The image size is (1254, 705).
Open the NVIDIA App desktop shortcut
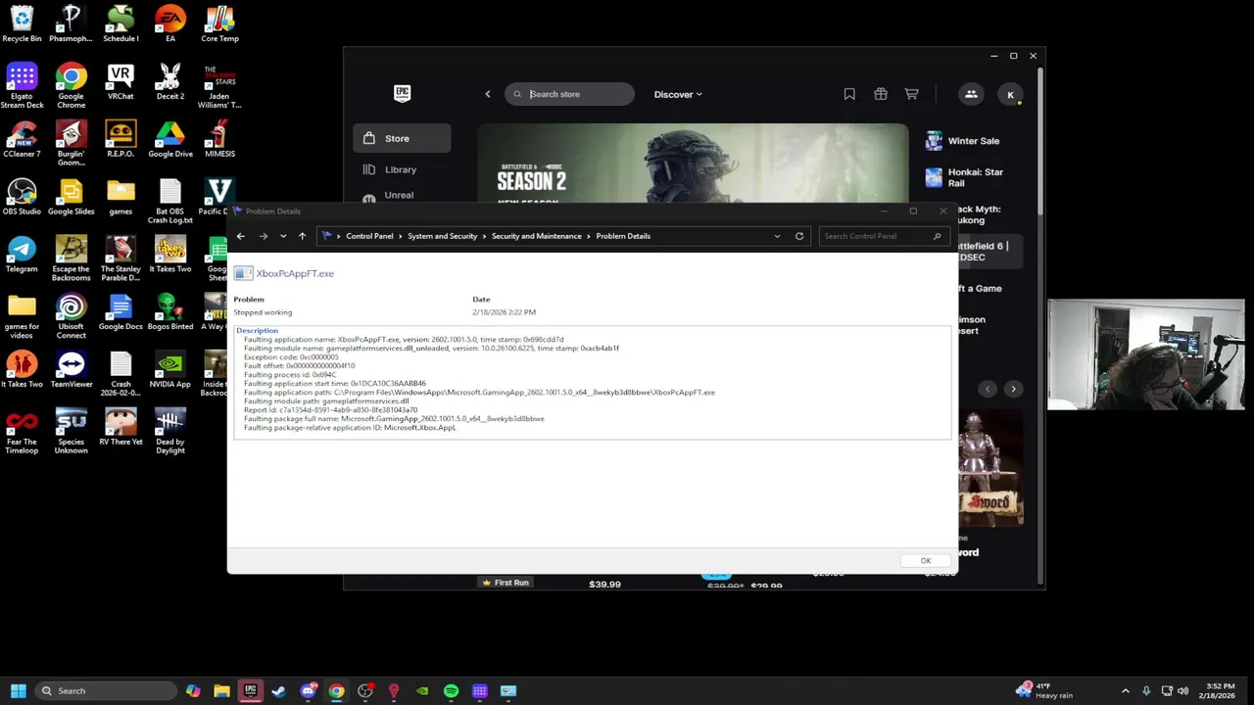[169, 369]
